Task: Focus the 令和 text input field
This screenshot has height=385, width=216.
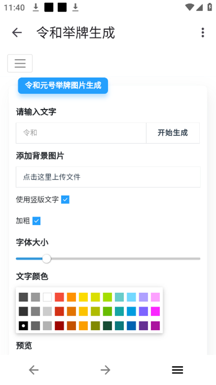Action: (x=81, y=133)
